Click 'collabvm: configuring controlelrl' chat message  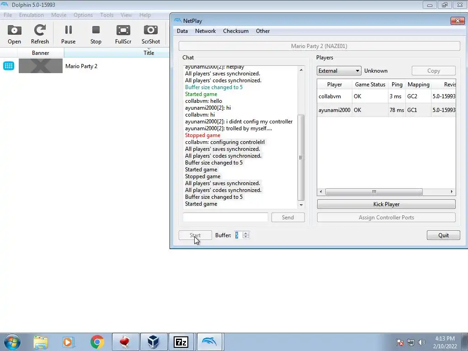tap(225, 142)
